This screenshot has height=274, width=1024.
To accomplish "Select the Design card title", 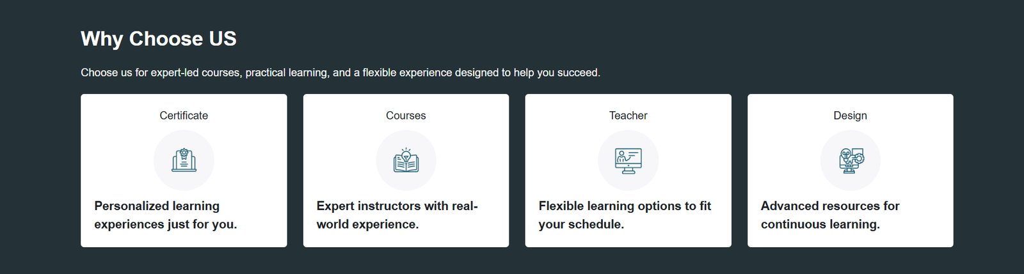I will [850, 116].
